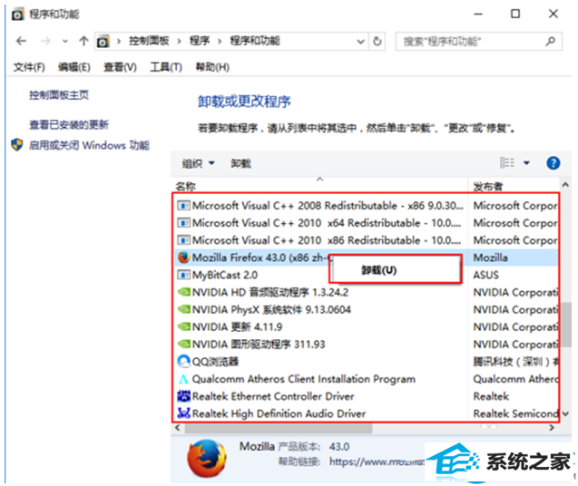
Task: Click the large Firefox logo in details pane
Action: pyautogui.click(x=207, y=459)
